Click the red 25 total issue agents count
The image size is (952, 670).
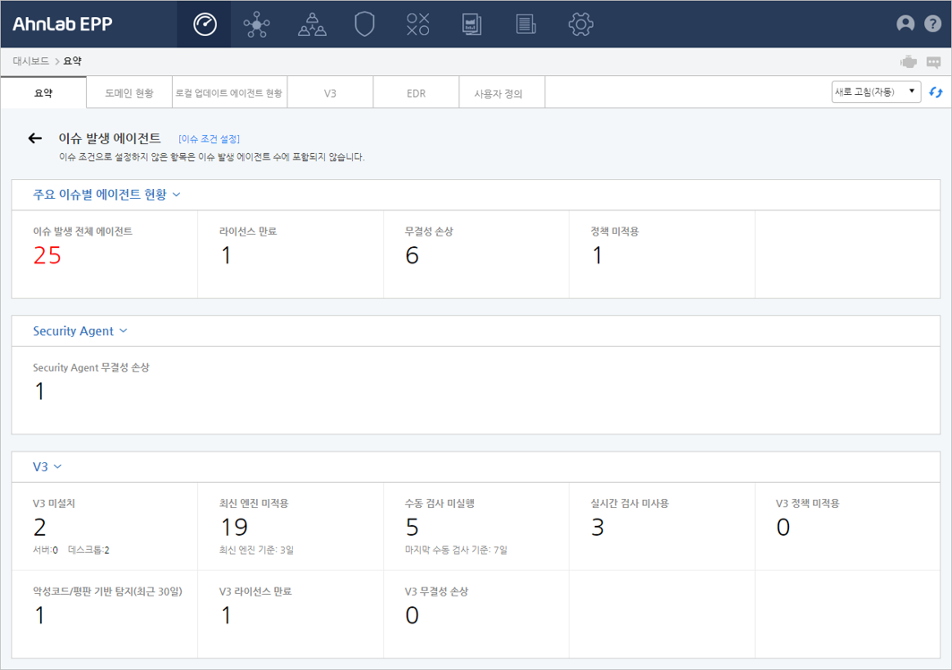point(47,255)
